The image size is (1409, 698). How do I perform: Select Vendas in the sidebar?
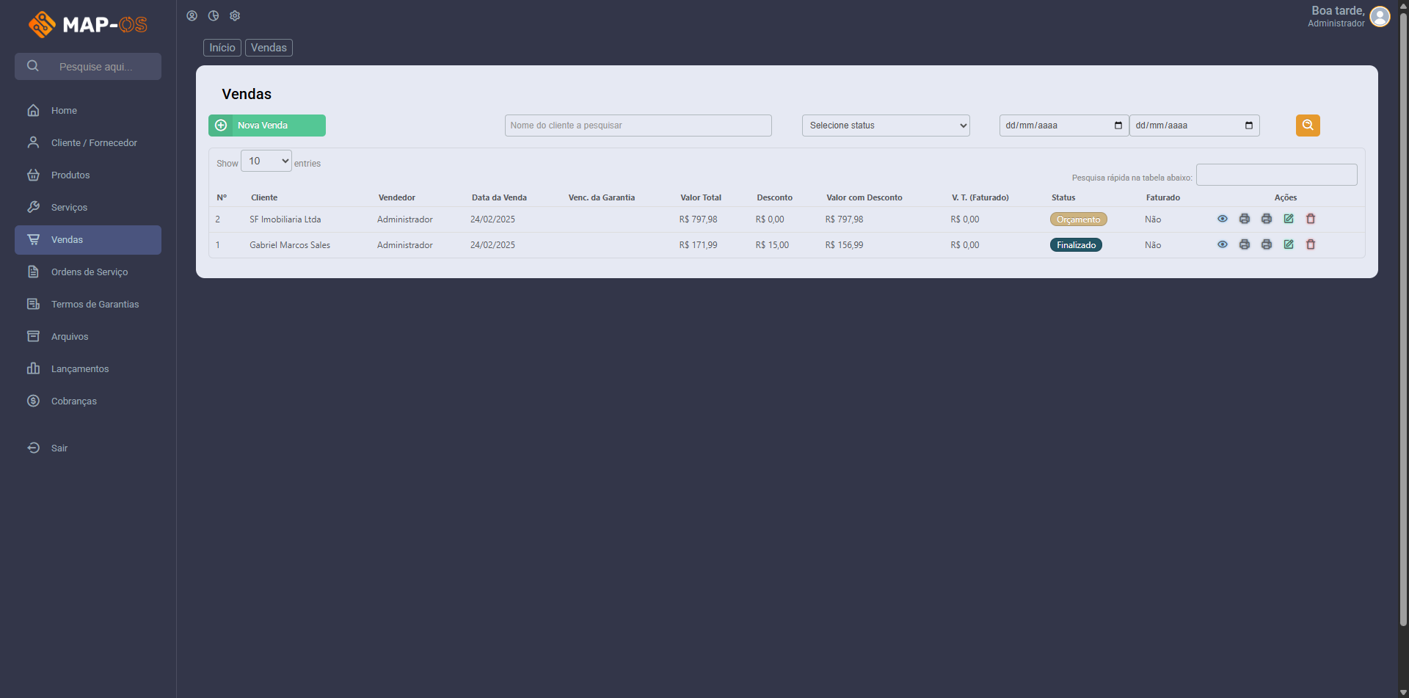pyautogui.click(x=88, y=240)
